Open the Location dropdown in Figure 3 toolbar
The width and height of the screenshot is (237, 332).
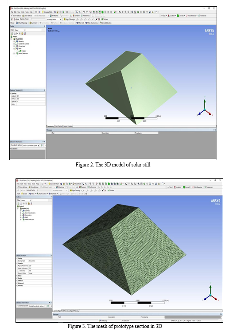coord(178,187)
